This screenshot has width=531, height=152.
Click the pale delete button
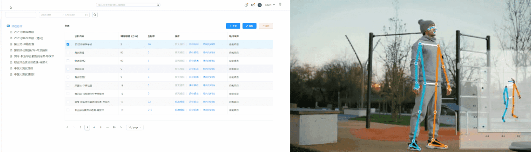[x=266, y=26]
